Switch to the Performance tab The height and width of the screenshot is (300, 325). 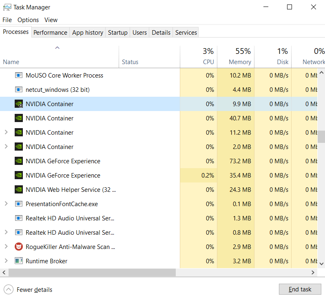coord(50,33)
